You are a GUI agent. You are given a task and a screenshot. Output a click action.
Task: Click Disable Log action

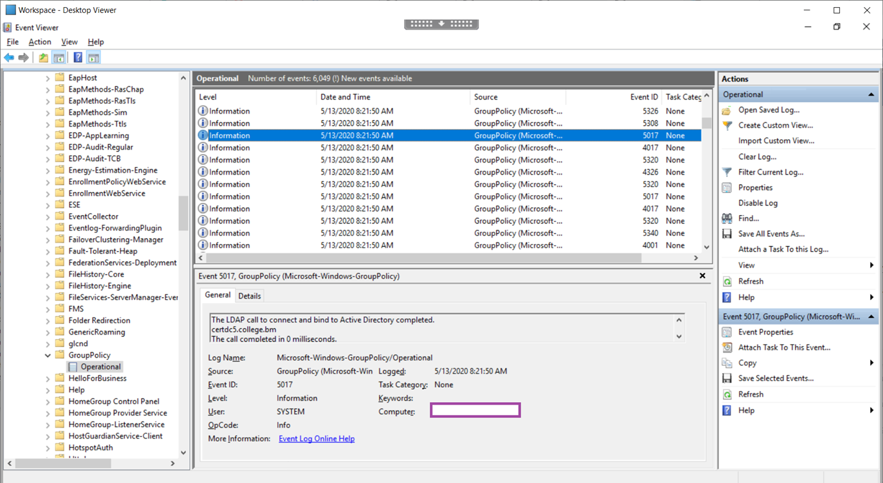758,203
